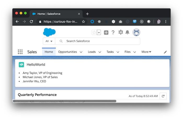Click the search magnifier icon

pyautogui.click(x=61, y=41)
